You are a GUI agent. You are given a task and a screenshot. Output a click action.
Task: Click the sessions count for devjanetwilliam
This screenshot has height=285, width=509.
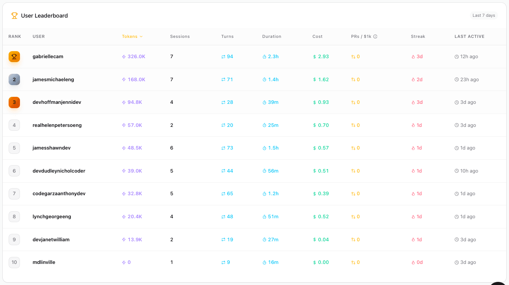coord(171,240)
